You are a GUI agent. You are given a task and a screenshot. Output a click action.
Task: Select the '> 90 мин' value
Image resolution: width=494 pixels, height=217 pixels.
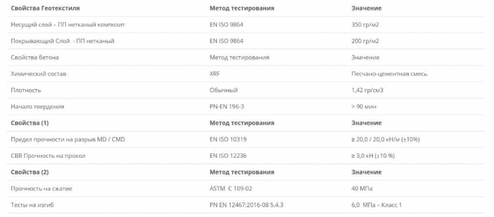364,107
